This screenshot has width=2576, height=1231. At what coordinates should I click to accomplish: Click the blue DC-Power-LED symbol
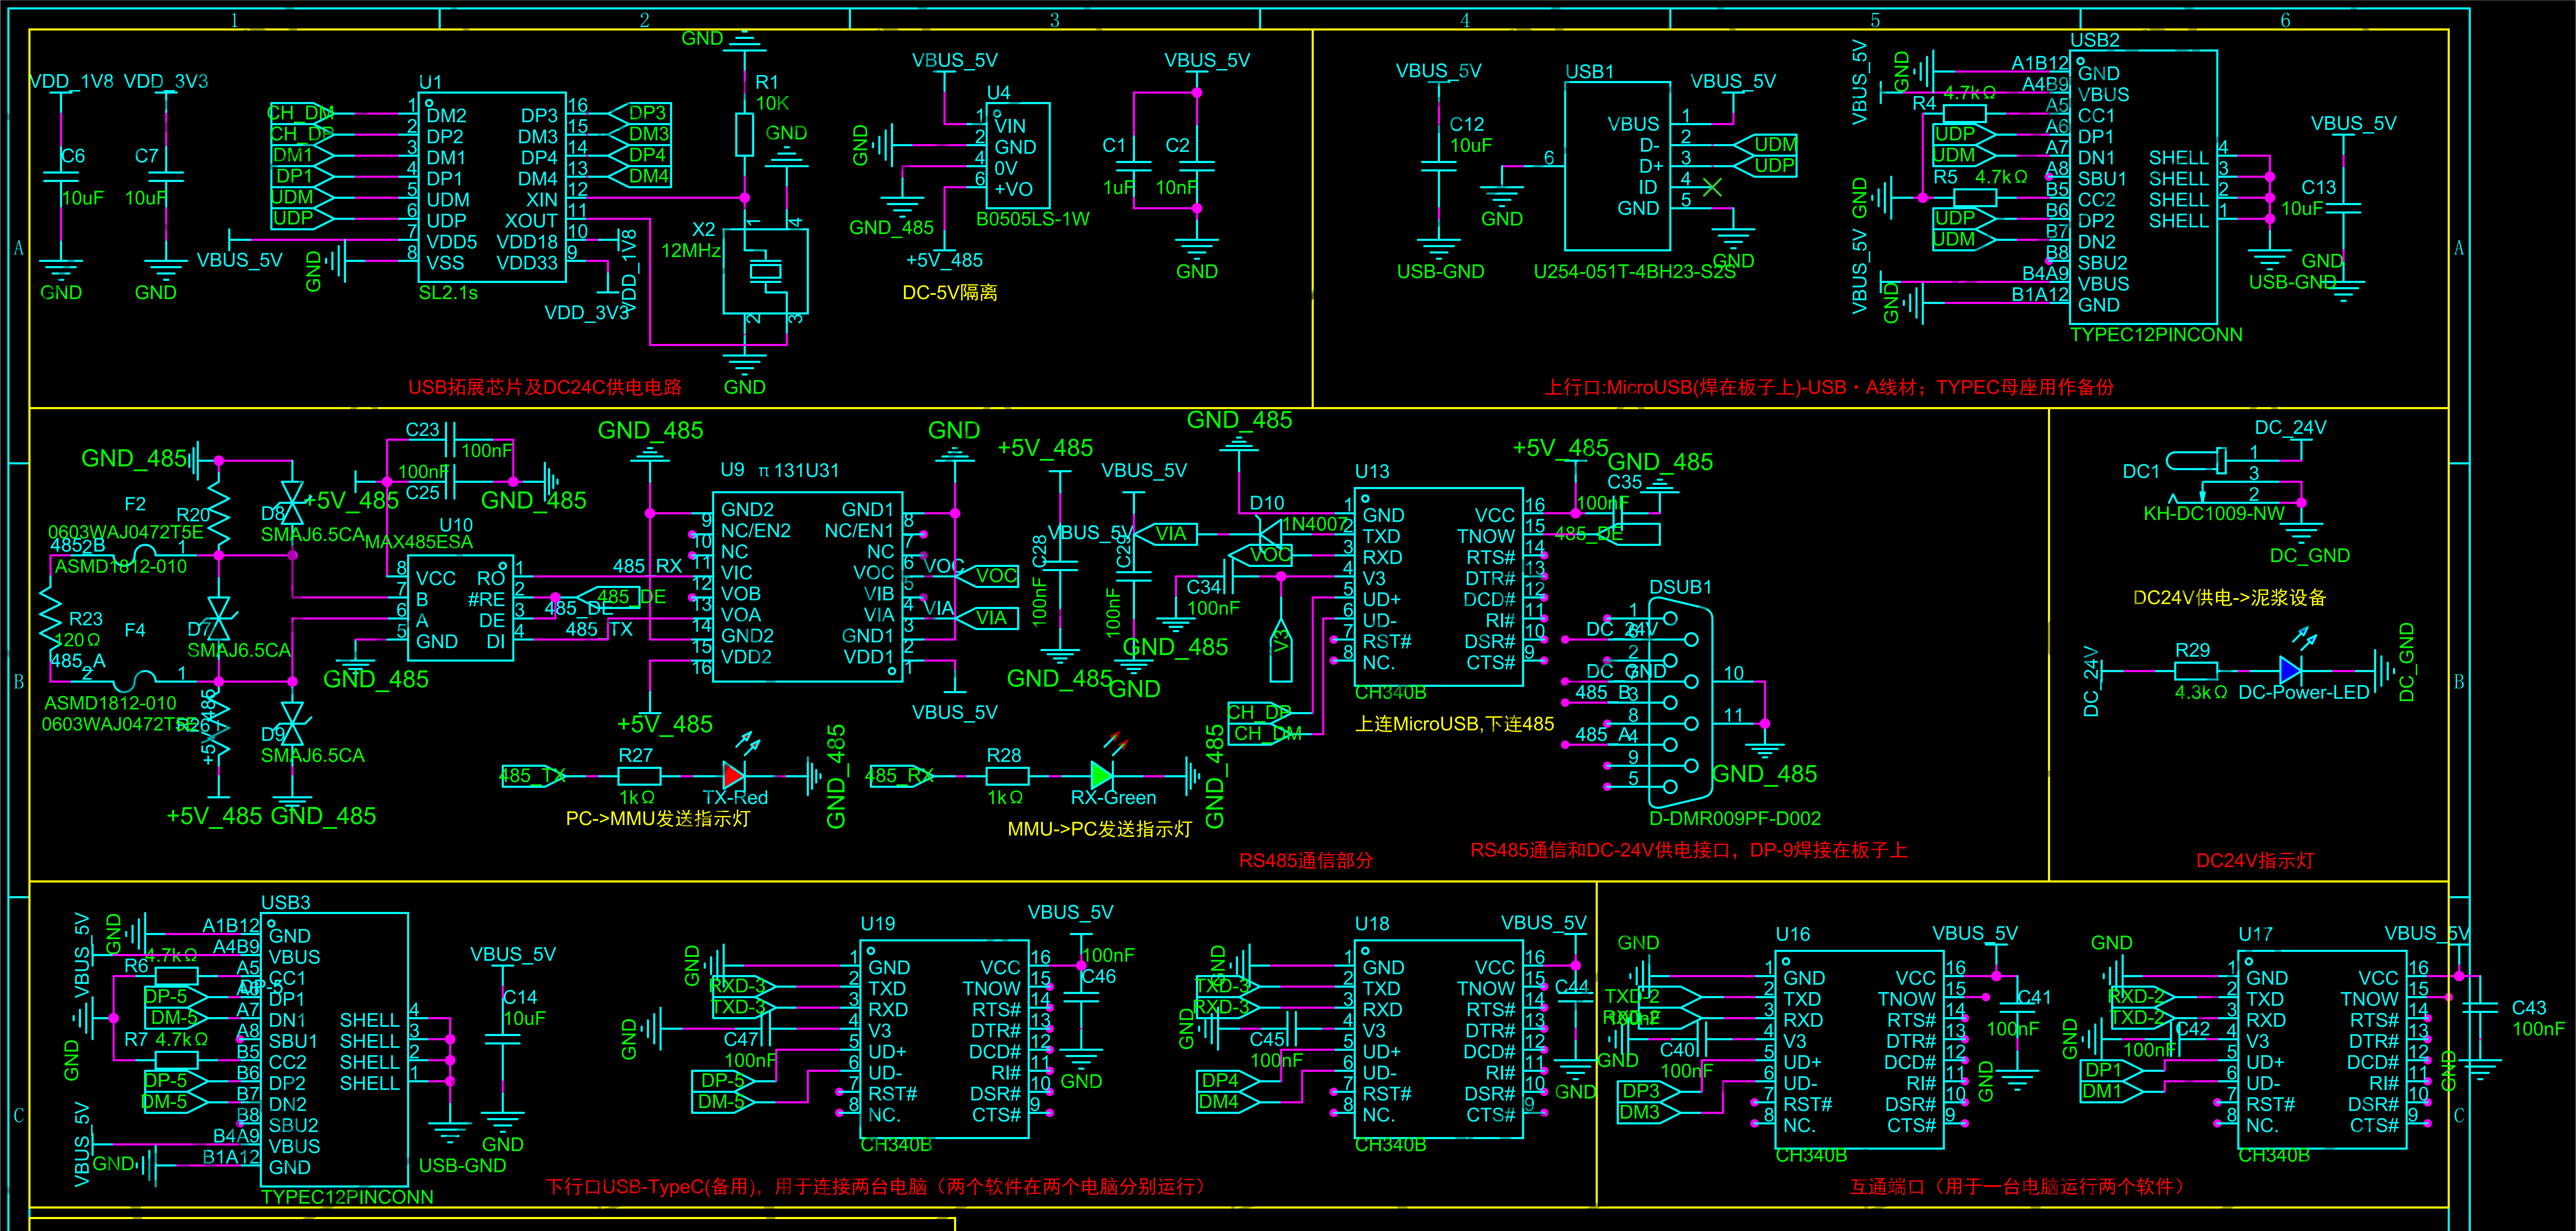pyautogui.click(x=2290, y=670)
